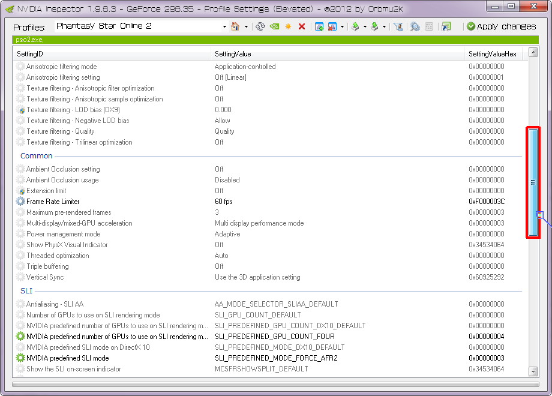Click the 60 fps value of Frame Rate Limiter
This screenshot has width=552, height=396.
tap(224, 202)
